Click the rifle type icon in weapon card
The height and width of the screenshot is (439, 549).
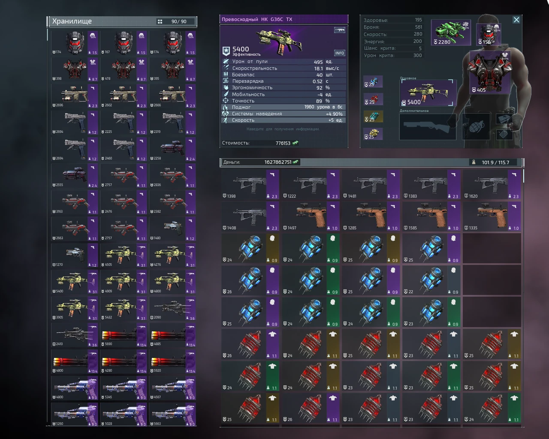[x=339, y=30]
